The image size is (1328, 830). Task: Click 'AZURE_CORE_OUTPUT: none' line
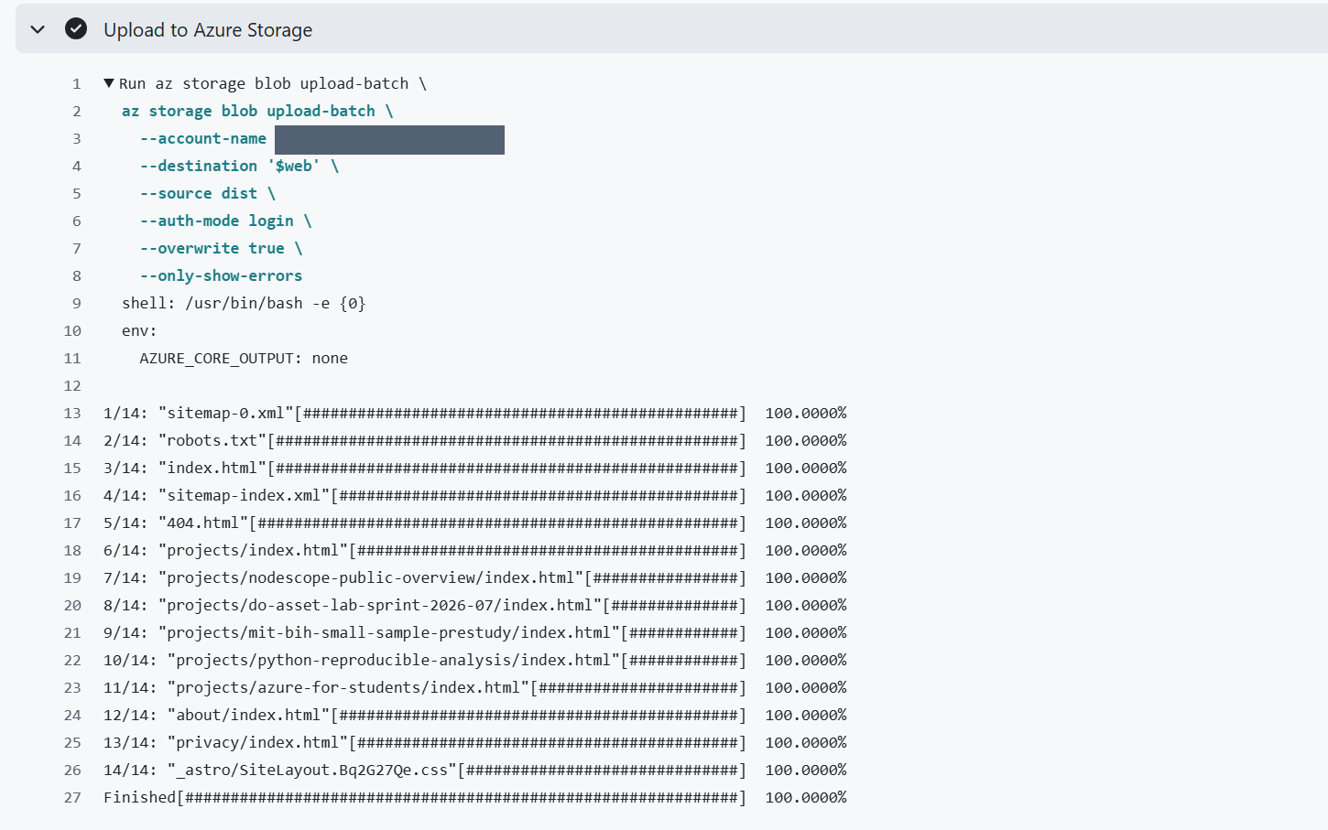click(x=244, y=358)
